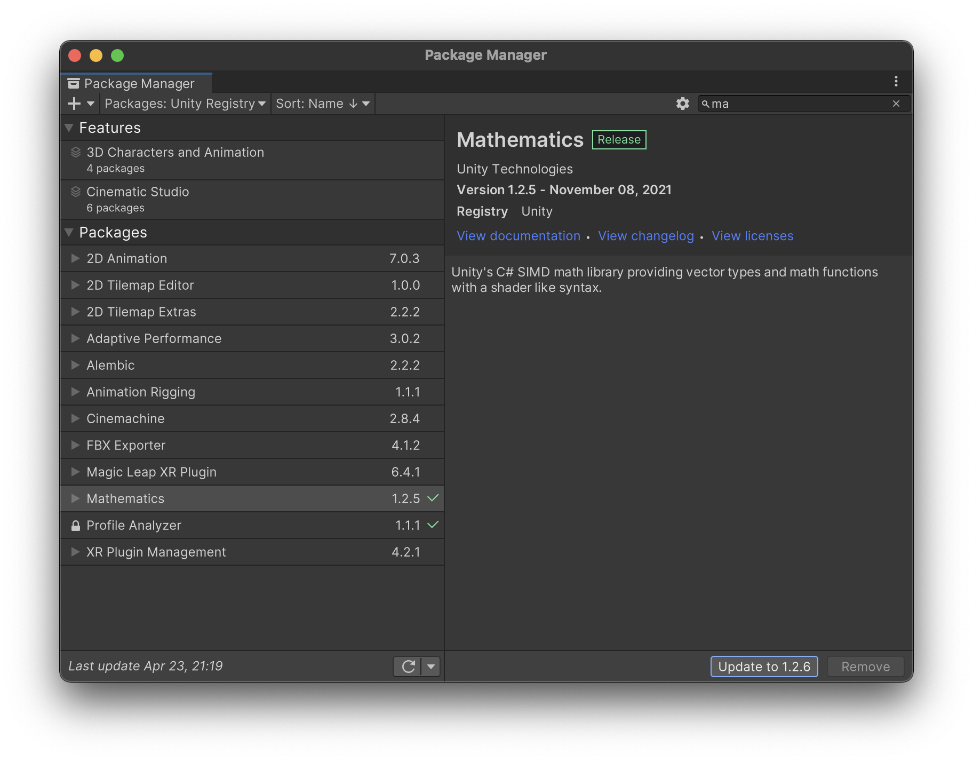Collapse the Packages section
Image resolution: width=973 pixels, height=761 pixels.
(x=69, y=233)
